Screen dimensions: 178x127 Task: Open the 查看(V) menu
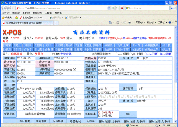pos(26,13)
